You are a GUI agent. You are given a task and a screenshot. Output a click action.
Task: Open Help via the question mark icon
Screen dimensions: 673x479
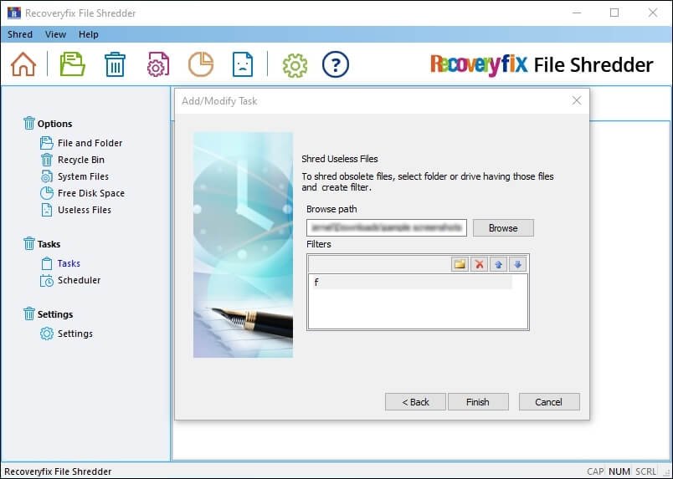[x=335, y=64]
